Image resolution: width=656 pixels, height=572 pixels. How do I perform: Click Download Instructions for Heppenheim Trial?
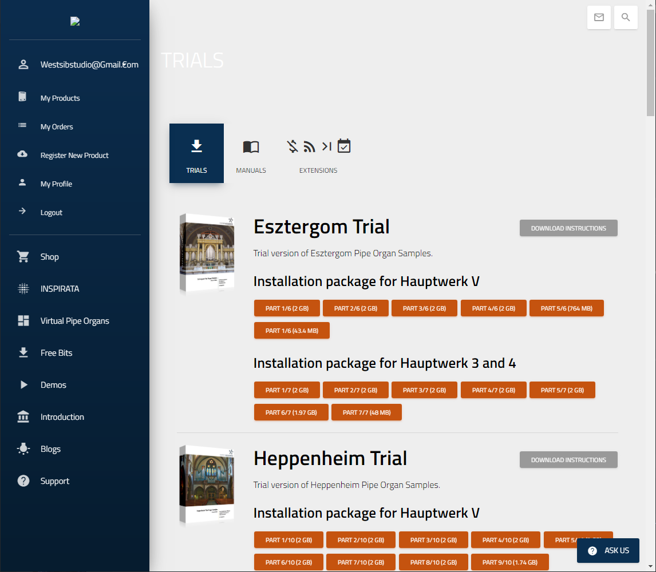(568, 459)
